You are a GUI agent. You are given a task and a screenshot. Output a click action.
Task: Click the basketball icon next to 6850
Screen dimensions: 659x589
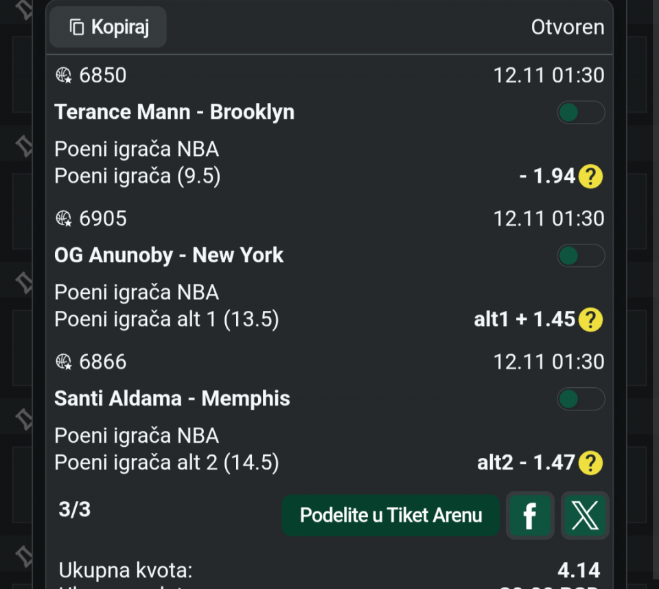point(64,76)
